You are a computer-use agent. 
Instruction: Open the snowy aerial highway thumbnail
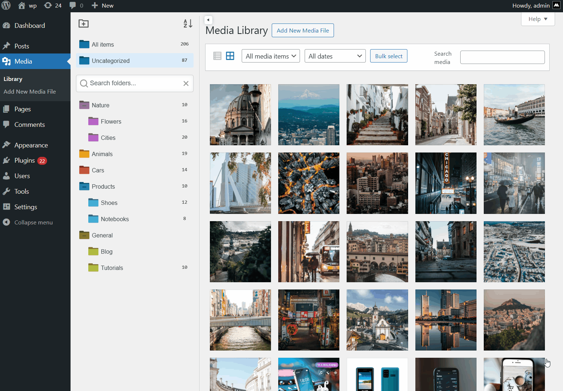(x=514, y=252)
